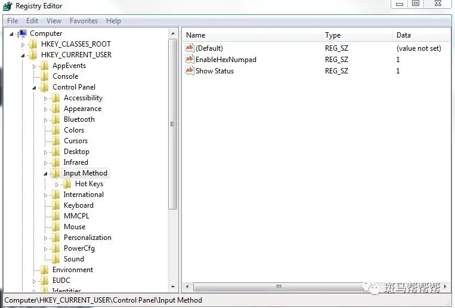Viewport: 455px width, 308px height.
Task: Click the Registry Editor title bar icon
Action: 7,7
